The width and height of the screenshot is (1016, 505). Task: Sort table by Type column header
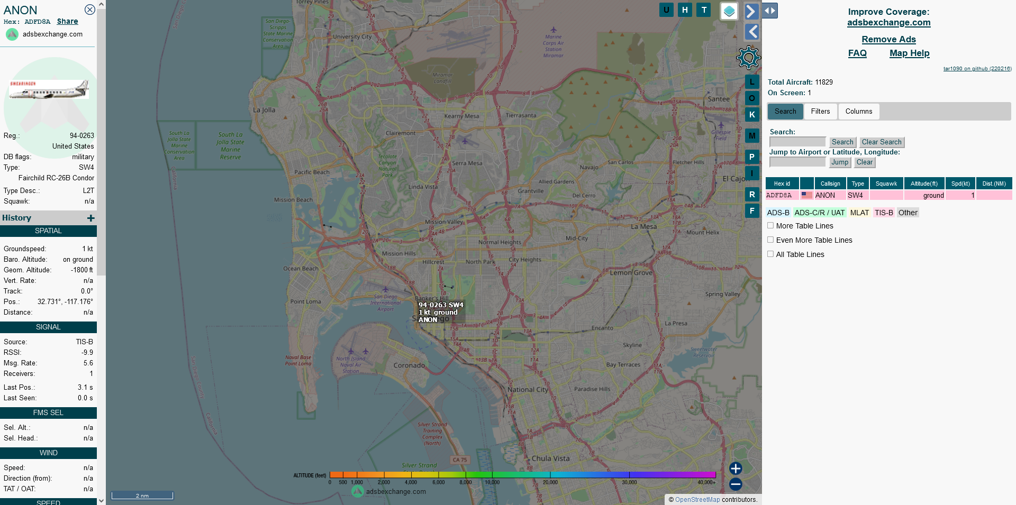[x=858, y=183]
